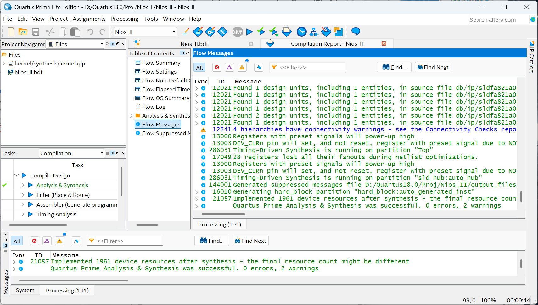Expand the Timing Analysis task
The width and height of the screenshot is (538, 305).
(23, 214)
